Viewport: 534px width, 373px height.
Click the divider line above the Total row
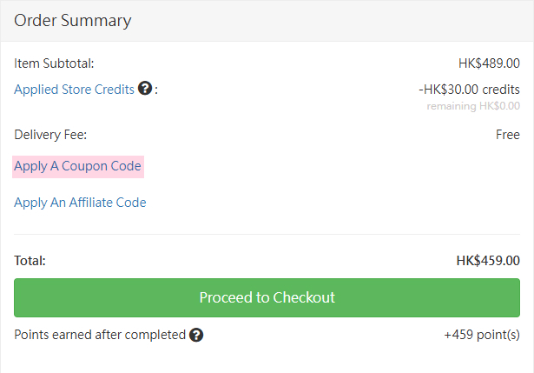coord(267,234)
